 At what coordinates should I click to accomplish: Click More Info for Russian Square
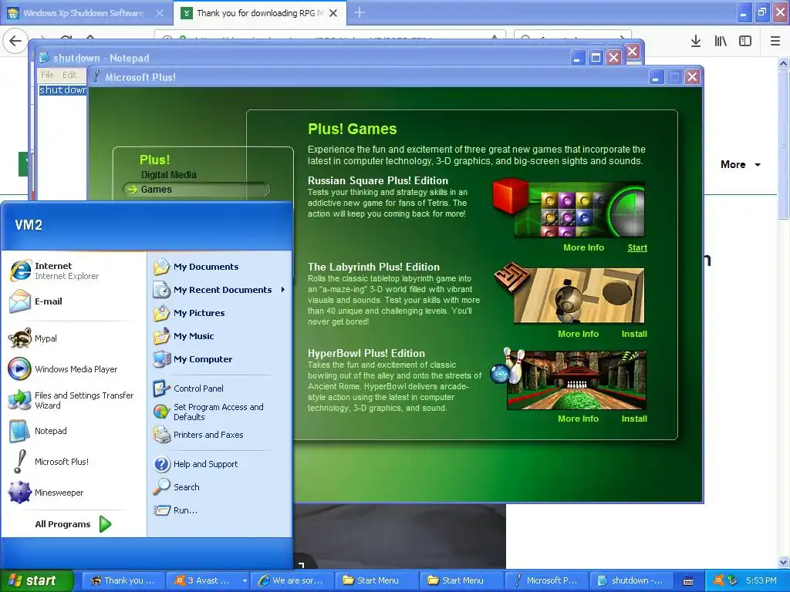click(x=583, y=247)
